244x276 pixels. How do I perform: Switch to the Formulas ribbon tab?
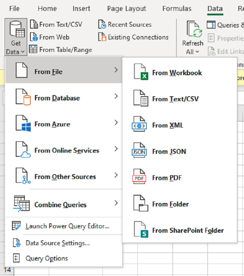coord(177,9)
